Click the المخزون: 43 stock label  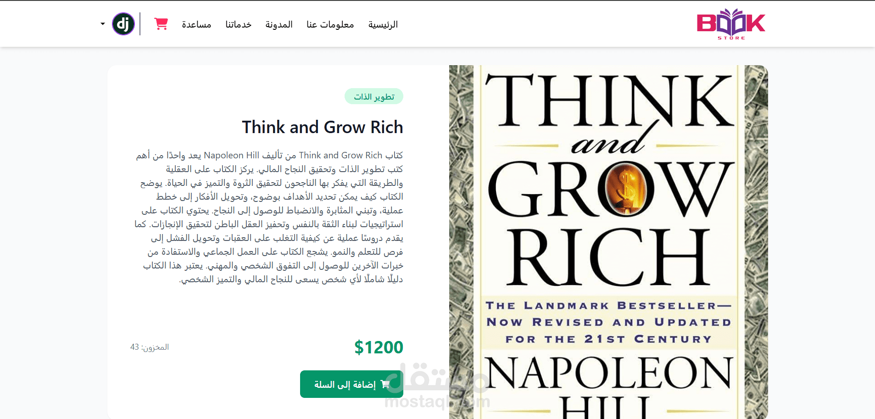tap(150, 347)
